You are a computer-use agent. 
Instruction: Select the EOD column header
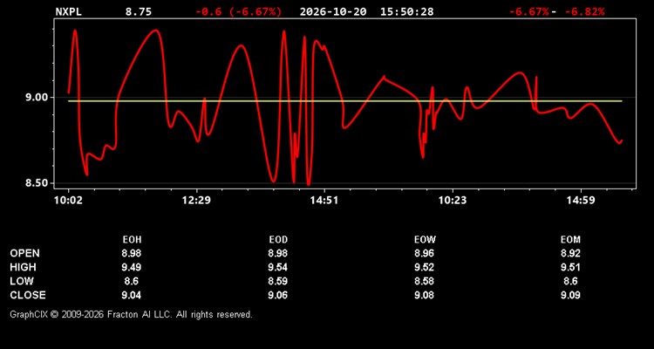coord(278,240)
